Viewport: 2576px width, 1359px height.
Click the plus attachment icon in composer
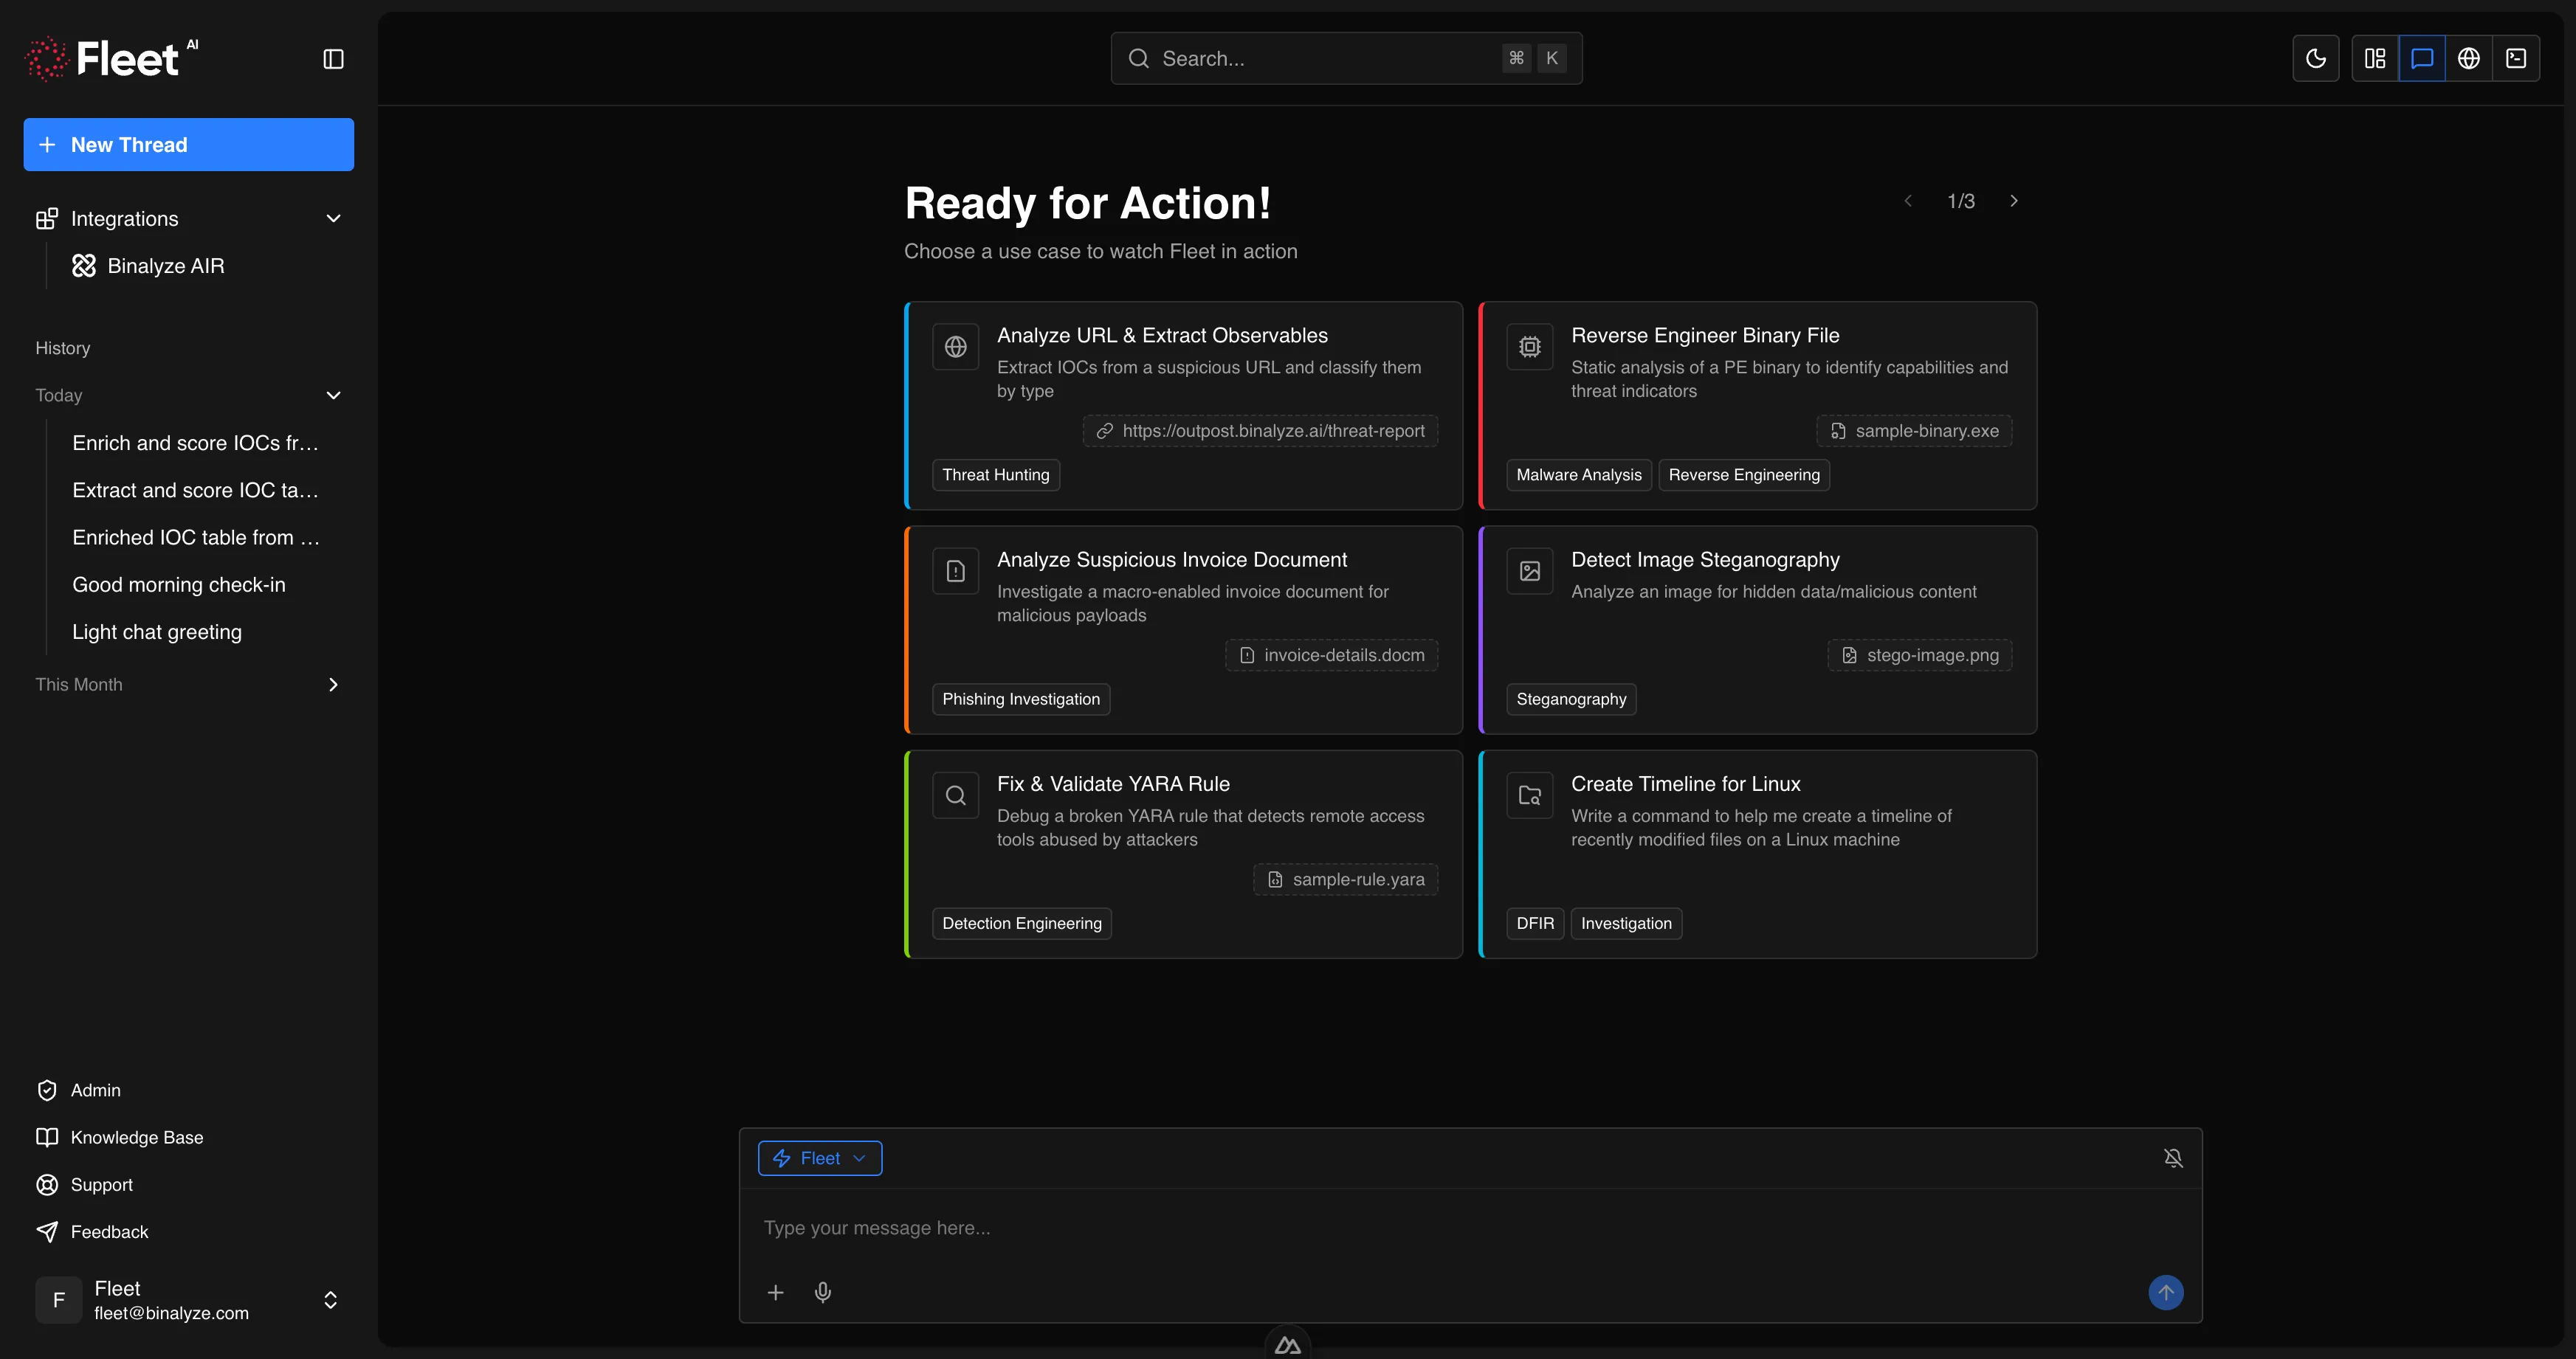coord(775,1292)
